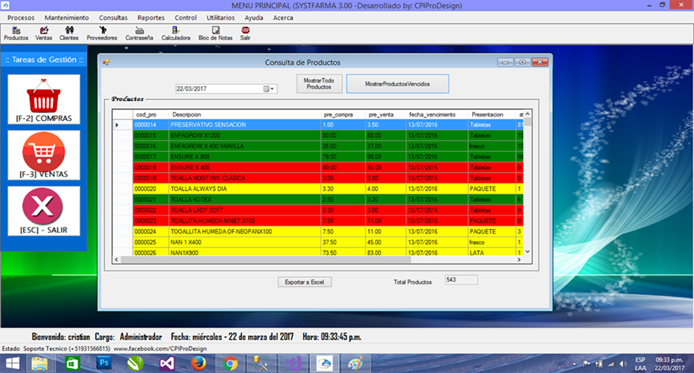The height and width of the screenshot is (373, 694).
Task: Click the horizontal scrollbar of the products grid
Action: tap(318, 260)
